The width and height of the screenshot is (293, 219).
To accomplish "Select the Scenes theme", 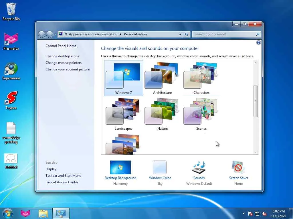I will pyautogui.click(x=201, y=114).
